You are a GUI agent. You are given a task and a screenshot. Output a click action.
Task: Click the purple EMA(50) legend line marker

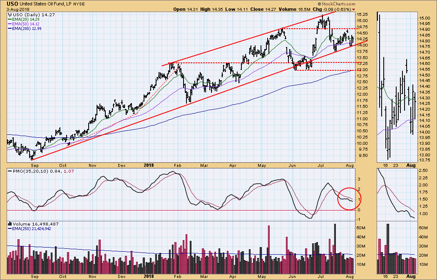pos(10,24)
